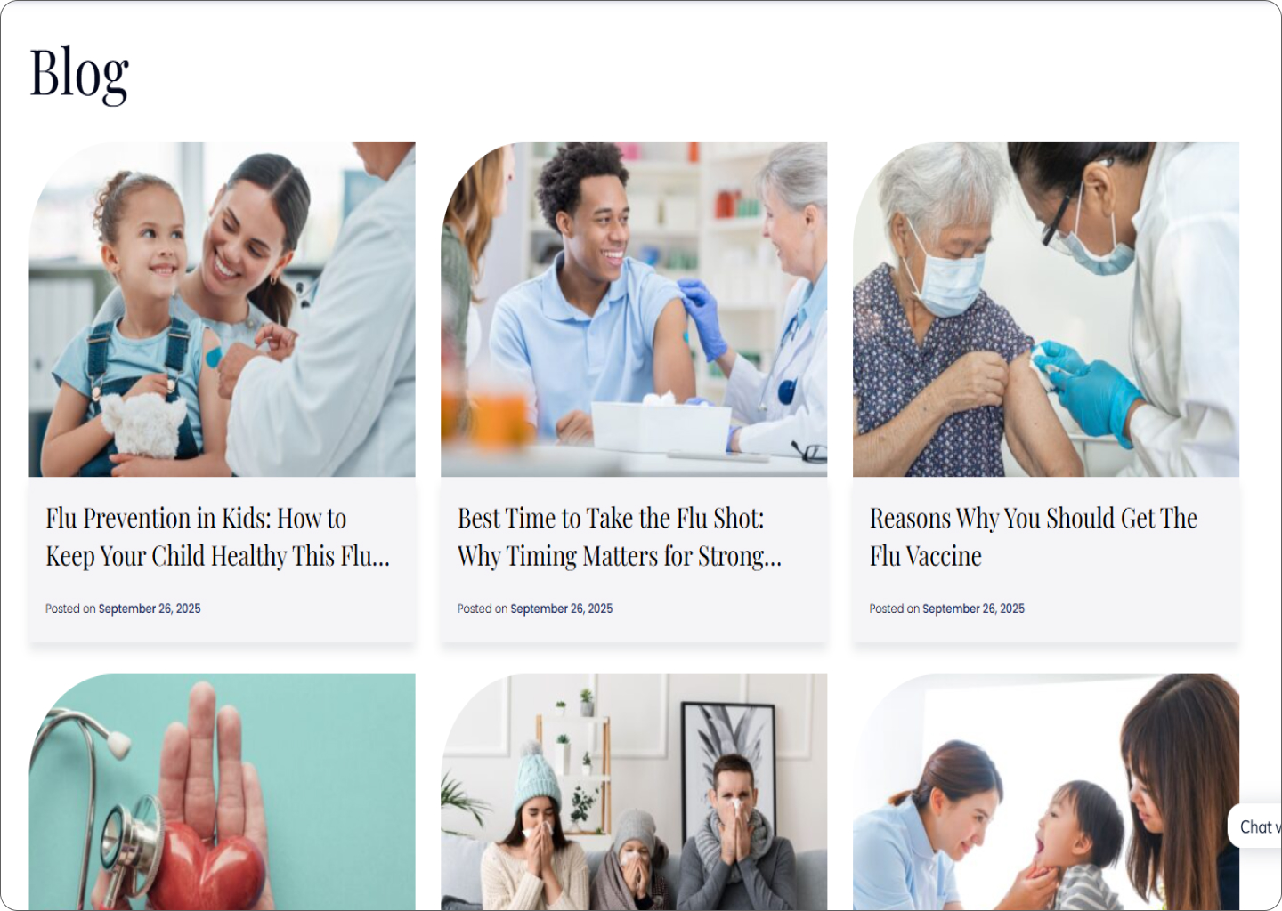This screenshot has height=911, width=1282.
Task: Open the Flu Prevention in Kids article title
Action: pyautogui.click(x=218, y=537)
